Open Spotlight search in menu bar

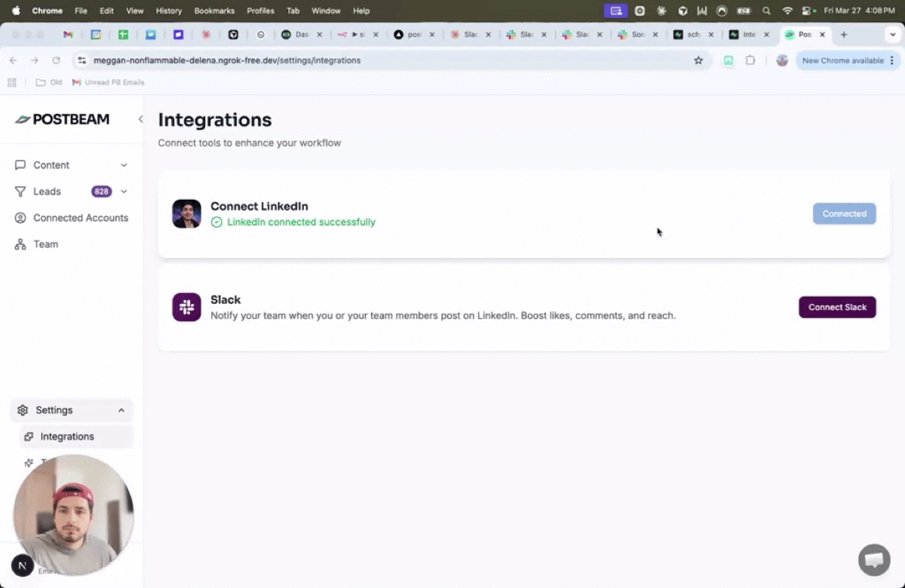(766, 11)
